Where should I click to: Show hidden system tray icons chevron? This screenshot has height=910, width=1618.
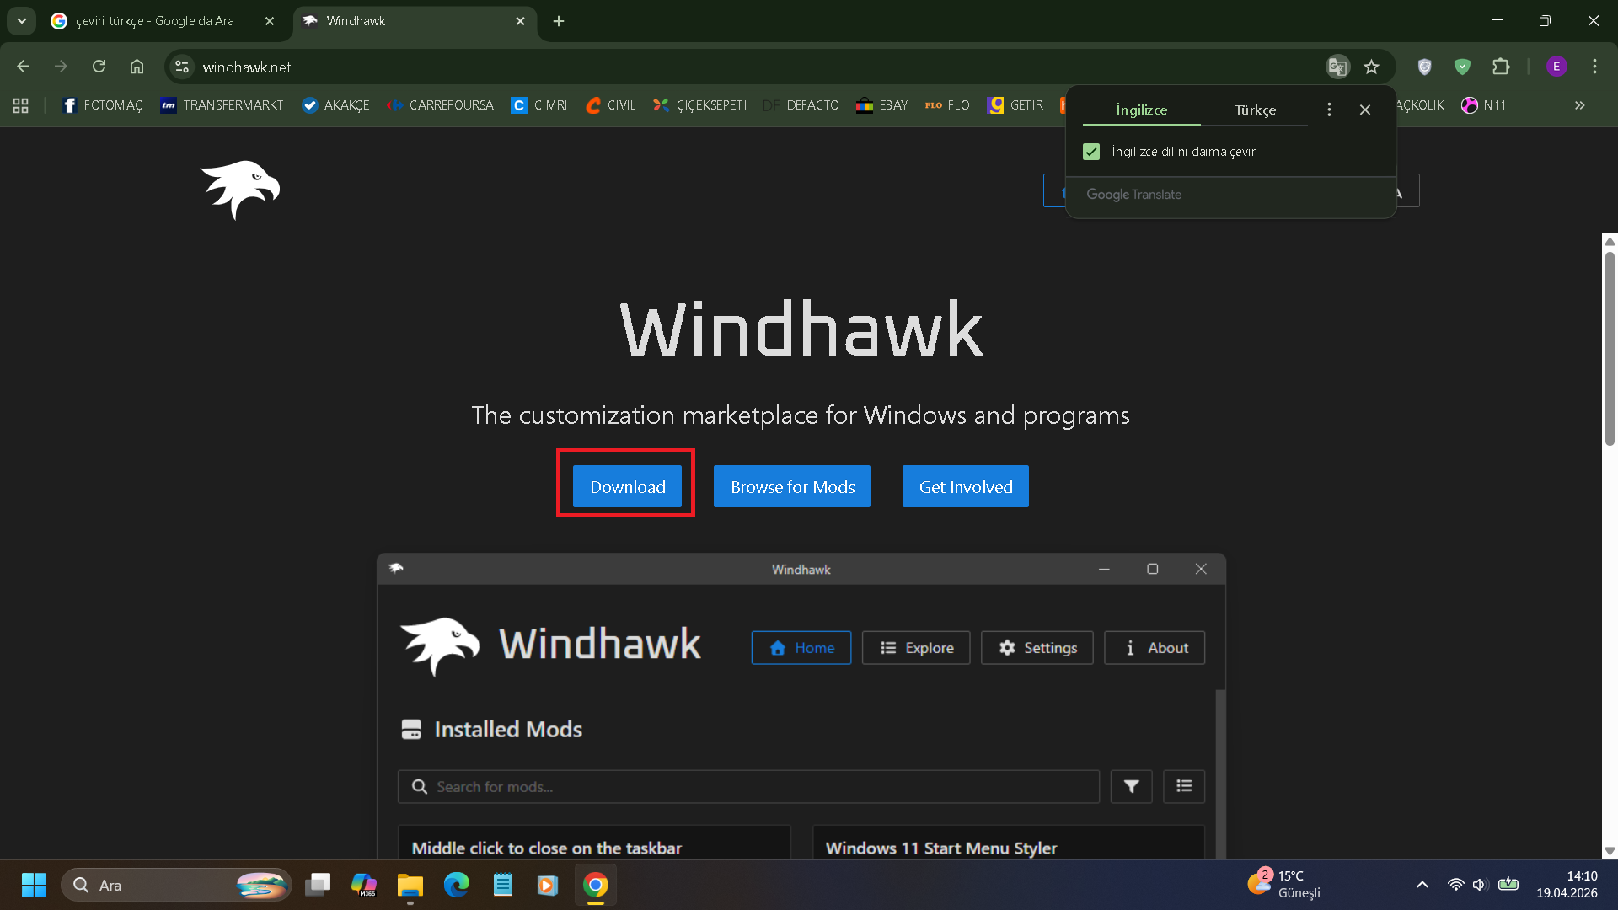click(x=1422, y=885)
